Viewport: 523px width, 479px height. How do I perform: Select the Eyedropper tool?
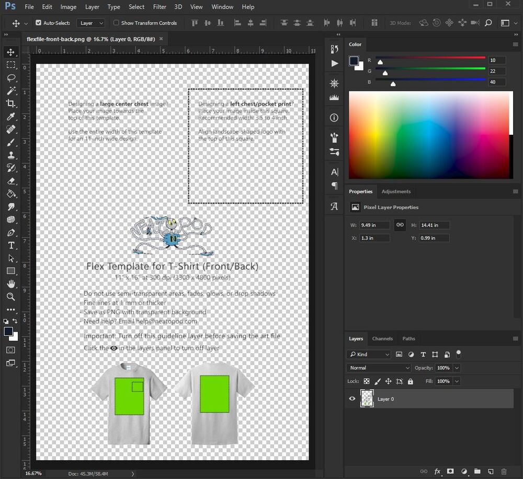(10, 116)
